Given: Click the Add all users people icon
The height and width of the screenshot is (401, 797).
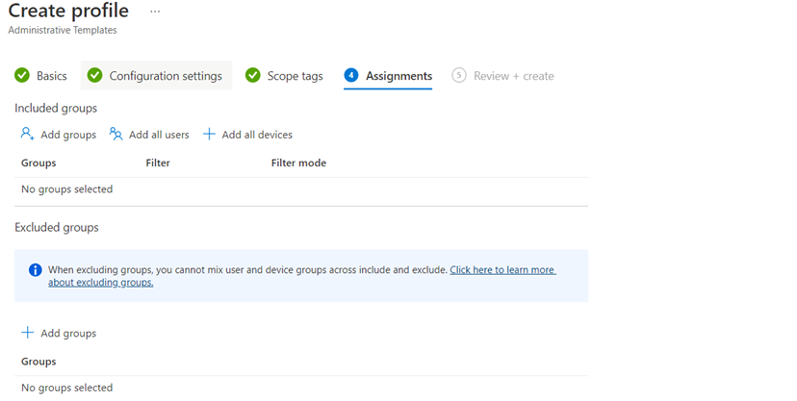Looking at the screenshot, I should [116, 135].
